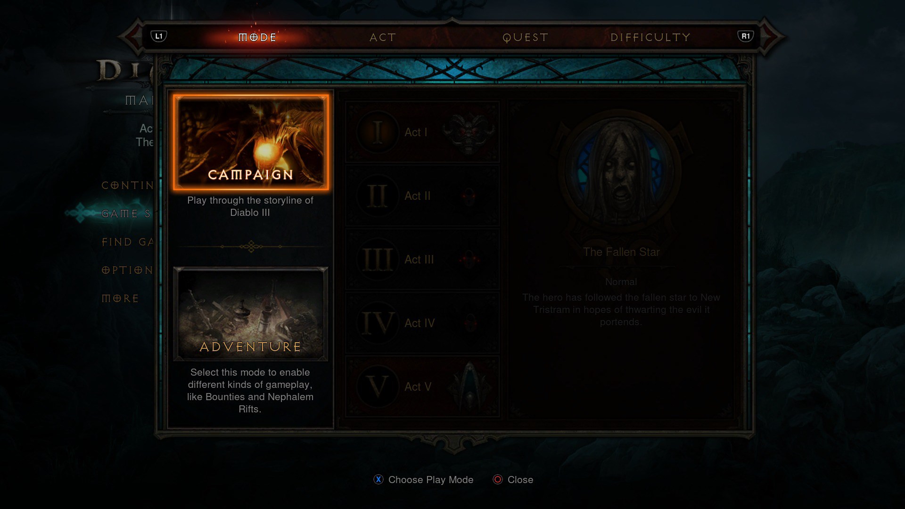The image size is (905, 509).
Task: Select the R1 shoulder button icon
Action: tap(746, 36)
